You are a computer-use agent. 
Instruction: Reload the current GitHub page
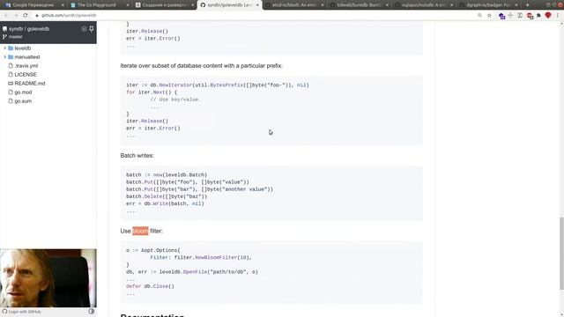tap(26, 16)
